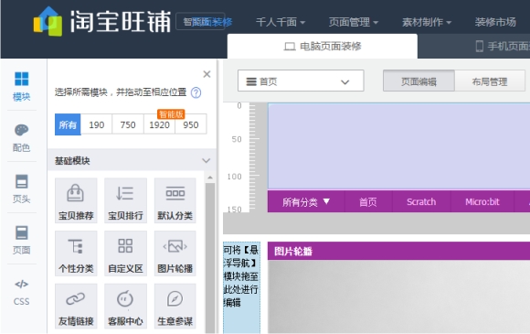Expand 所有分类 in store navigation
The width and height of the screenshot is (530, 334).
click(x=306, y=202)
